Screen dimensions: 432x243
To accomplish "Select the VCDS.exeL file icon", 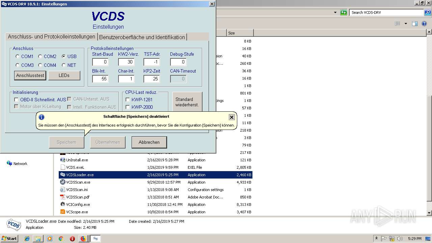I will [x=63, y=167].
